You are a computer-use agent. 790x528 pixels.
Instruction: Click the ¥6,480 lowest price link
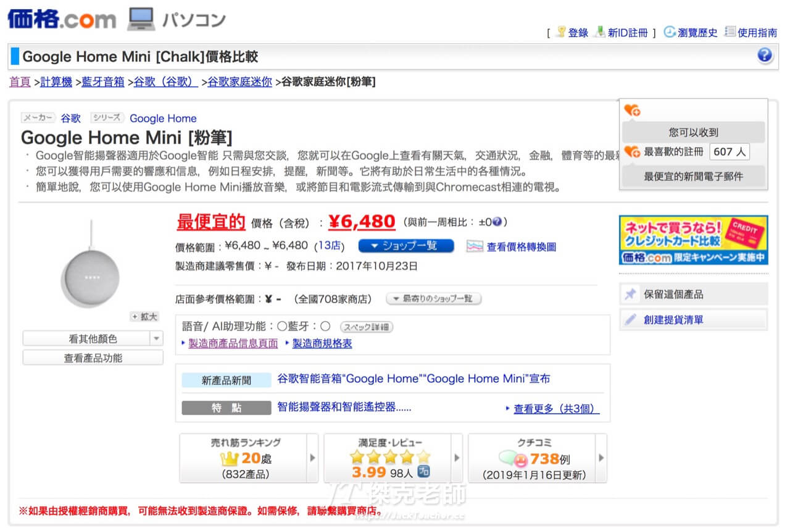[x=362, y=221]
